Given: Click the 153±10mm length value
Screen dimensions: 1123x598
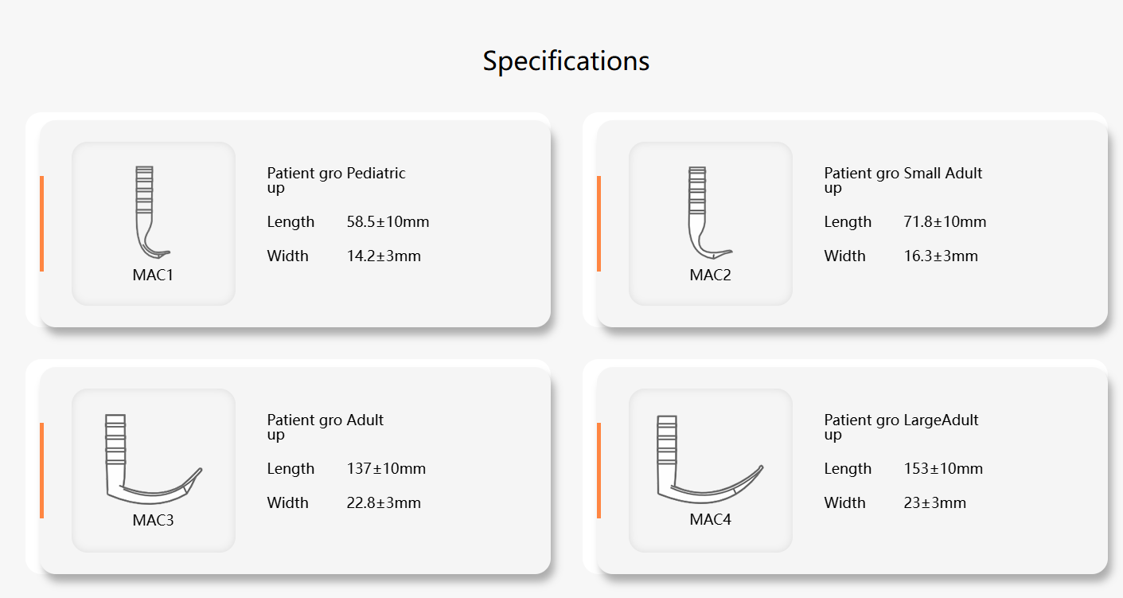Looking at the screenshot, I should [x=944, y=469].
